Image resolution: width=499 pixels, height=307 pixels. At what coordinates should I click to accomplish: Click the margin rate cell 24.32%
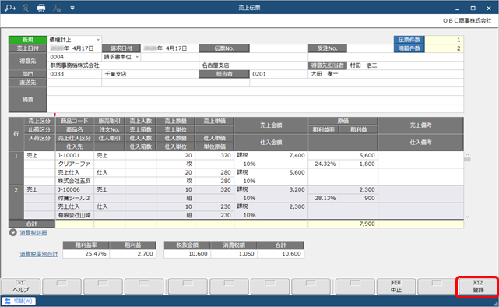tap(324, 164)
